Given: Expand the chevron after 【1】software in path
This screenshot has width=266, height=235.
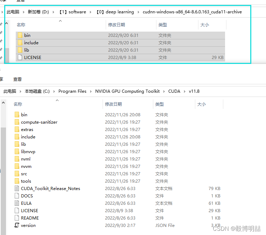Looking at the screenshot, I should point(90,12).
